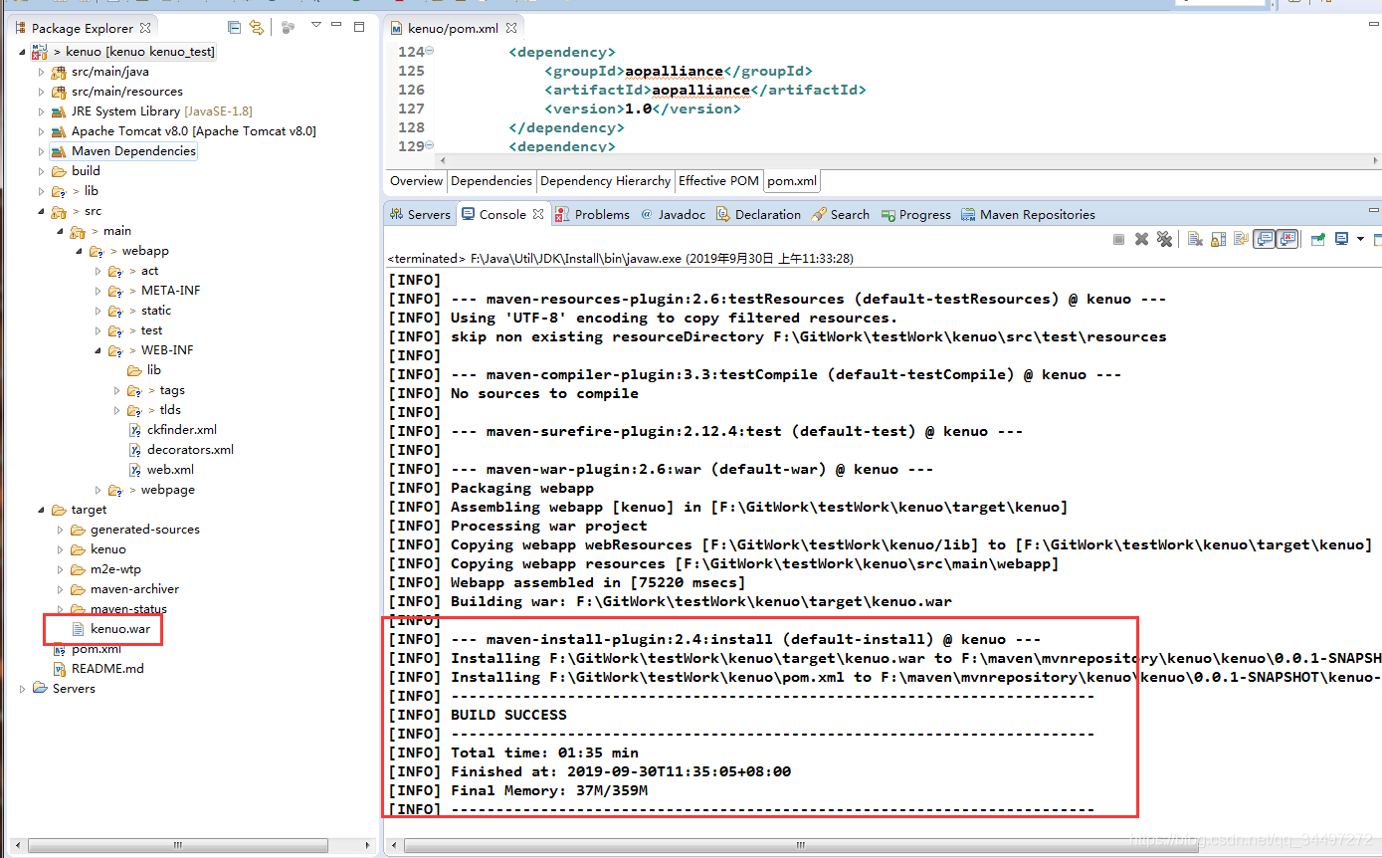The height and width of the screenshot is (858, 1382).
Task: Toggle Scroll Lock in Console
Action: tap(1218, 239)
